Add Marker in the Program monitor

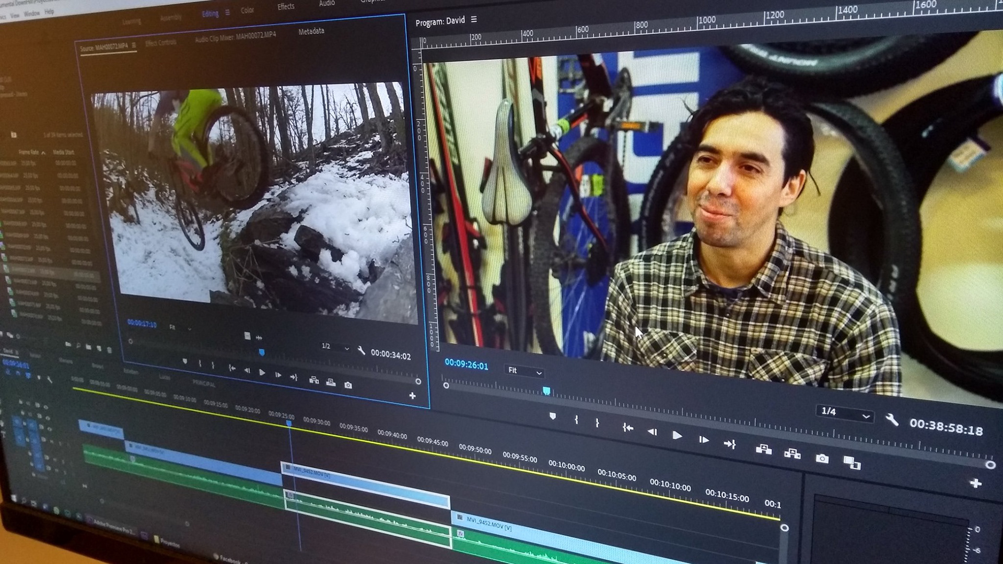pyautogui.click(x=553, y=416)
